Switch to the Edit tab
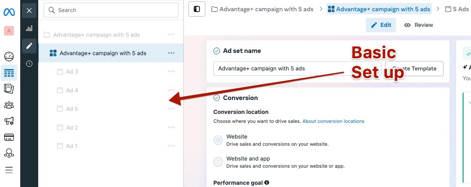 [x=381, y=25]
